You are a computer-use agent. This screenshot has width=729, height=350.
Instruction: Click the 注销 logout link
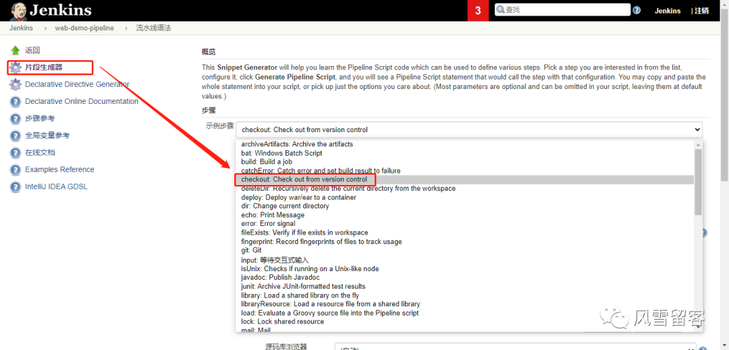click(701, 11)
